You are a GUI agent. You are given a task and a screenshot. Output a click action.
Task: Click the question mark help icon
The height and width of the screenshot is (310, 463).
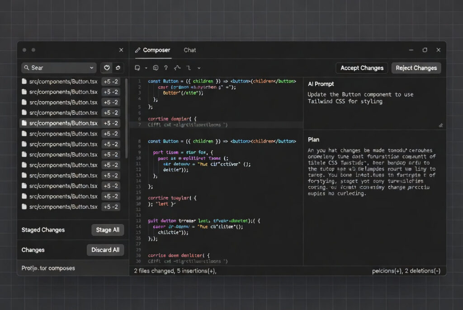[166, 68]
